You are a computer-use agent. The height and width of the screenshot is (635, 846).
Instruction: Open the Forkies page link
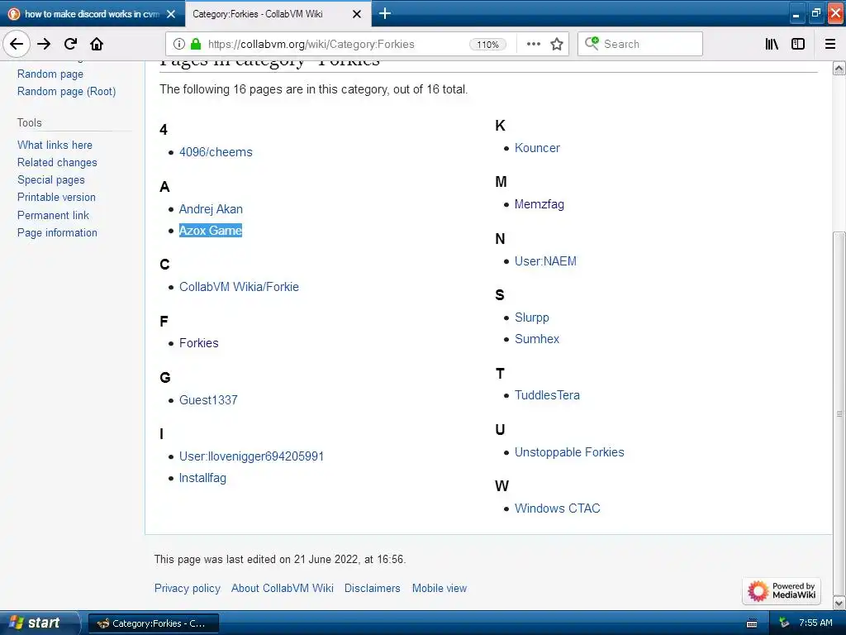tap(198, 343)
